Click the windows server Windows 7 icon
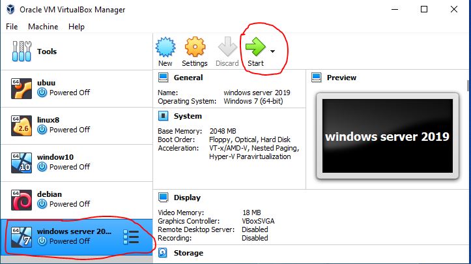This screenshot has width=471, height=264. [x=21, y=237]
